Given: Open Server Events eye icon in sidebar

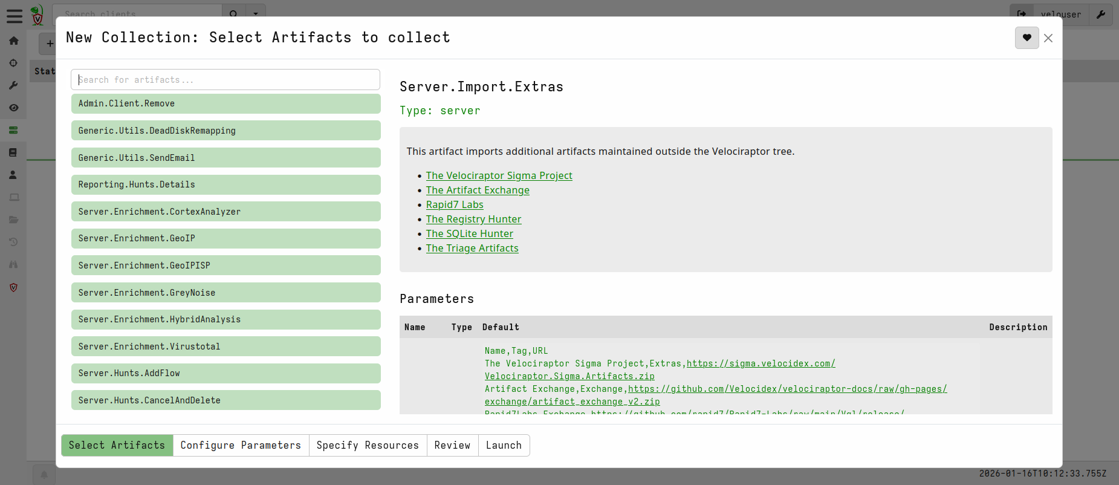Looking at the screenshot, I should pyautogui.click(x=13, y=108).
